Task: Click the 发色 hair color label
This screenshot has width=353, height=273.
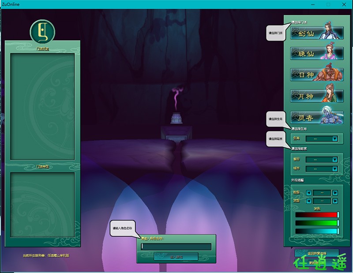Action: point(317,209)
